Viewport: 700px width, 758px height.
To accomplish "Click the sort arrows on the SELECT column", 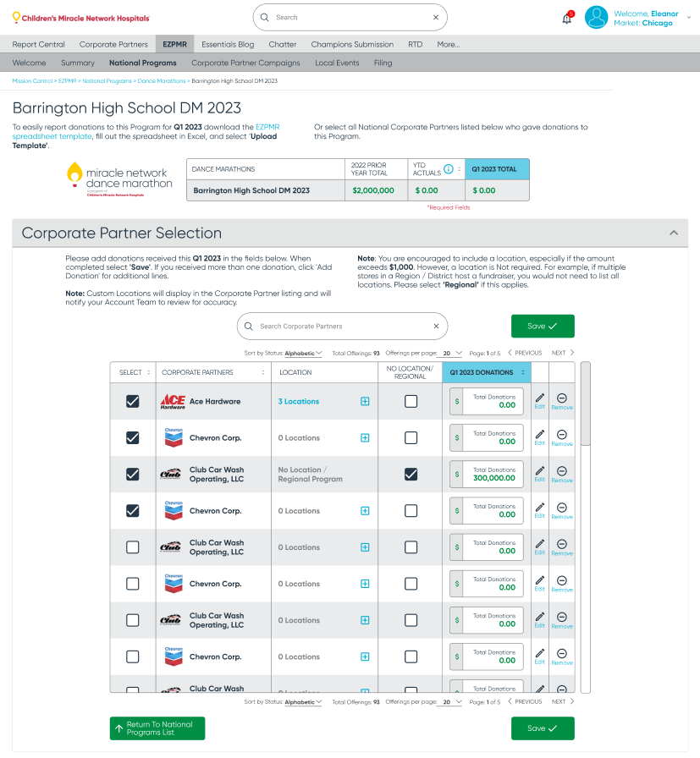I will pos(148,372).
